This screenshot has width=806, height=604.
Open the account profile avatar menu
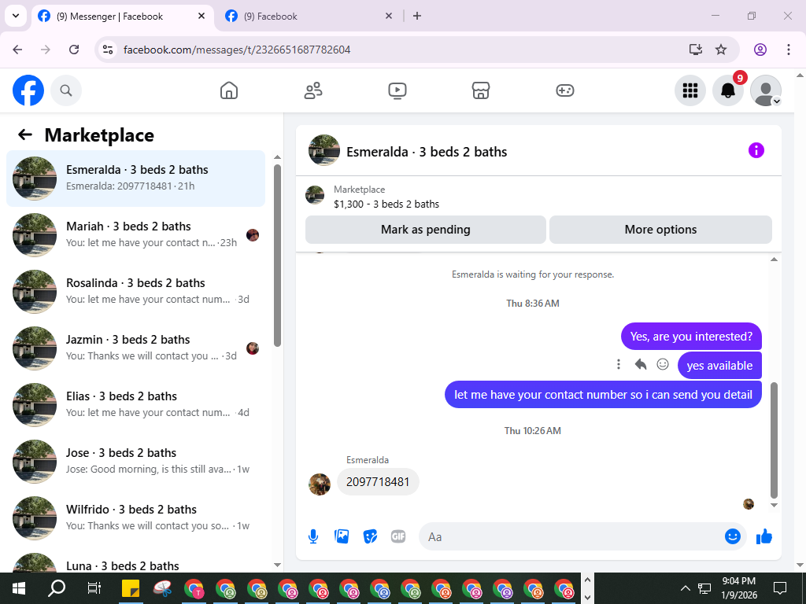tap(766, 90)
